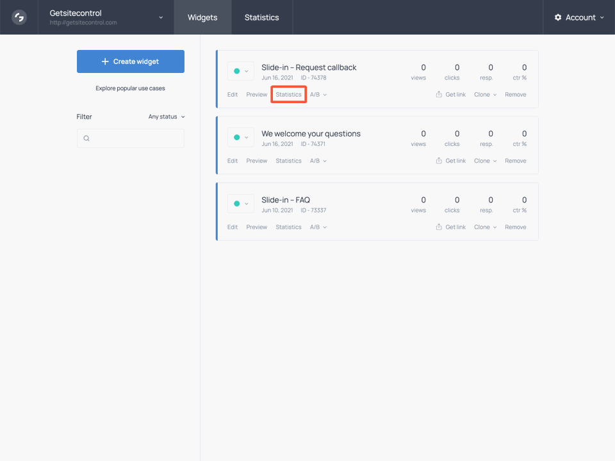Click the Get link icon for Slide-in FAQ
Screen dimensions: 615x461
(439, 227)
